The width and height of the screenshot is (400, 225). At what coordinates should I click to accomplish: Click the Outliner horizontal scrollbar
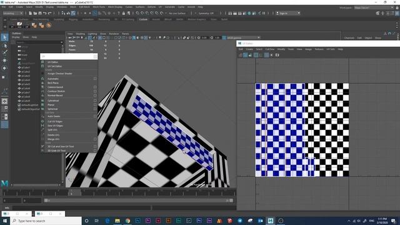click(36, 185)
